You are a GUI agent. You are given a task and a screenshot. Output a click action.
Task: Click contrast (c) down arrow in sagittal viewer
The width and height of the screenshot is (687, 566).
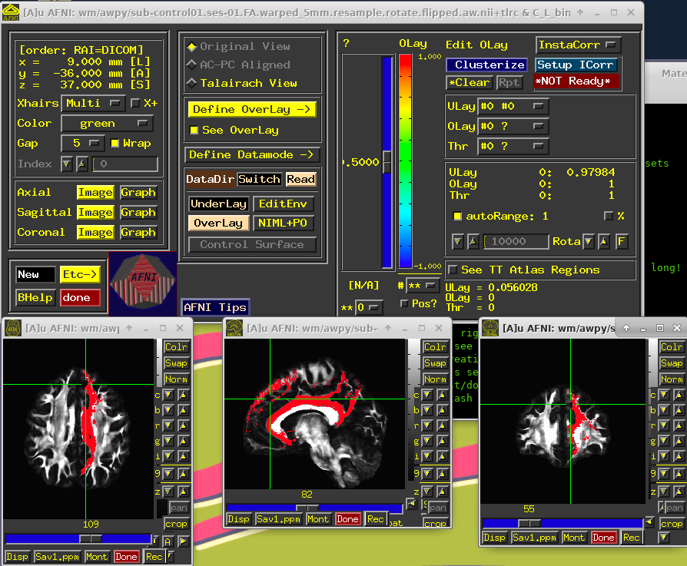pos(427,395)
